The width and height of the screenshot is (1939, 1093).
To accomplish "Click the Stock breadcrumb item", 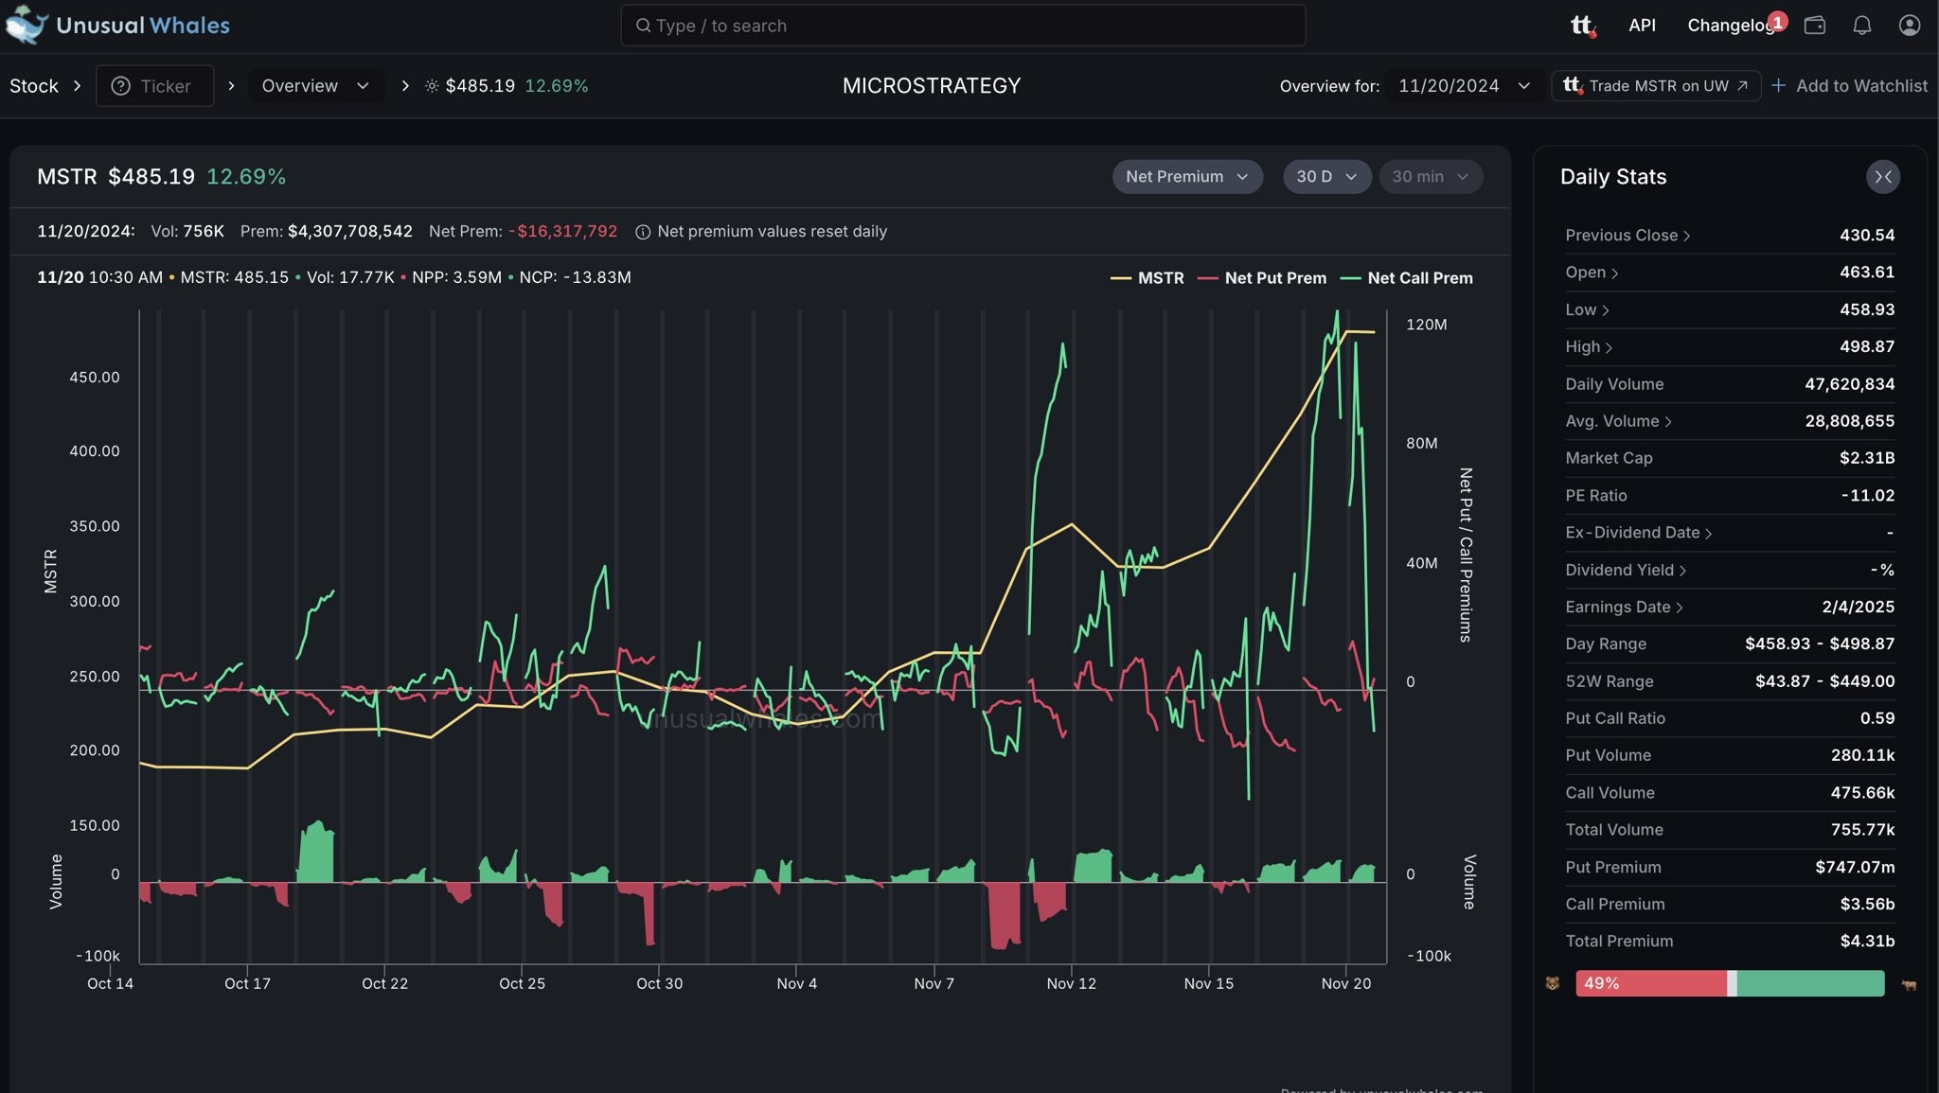I will (34, 86).
